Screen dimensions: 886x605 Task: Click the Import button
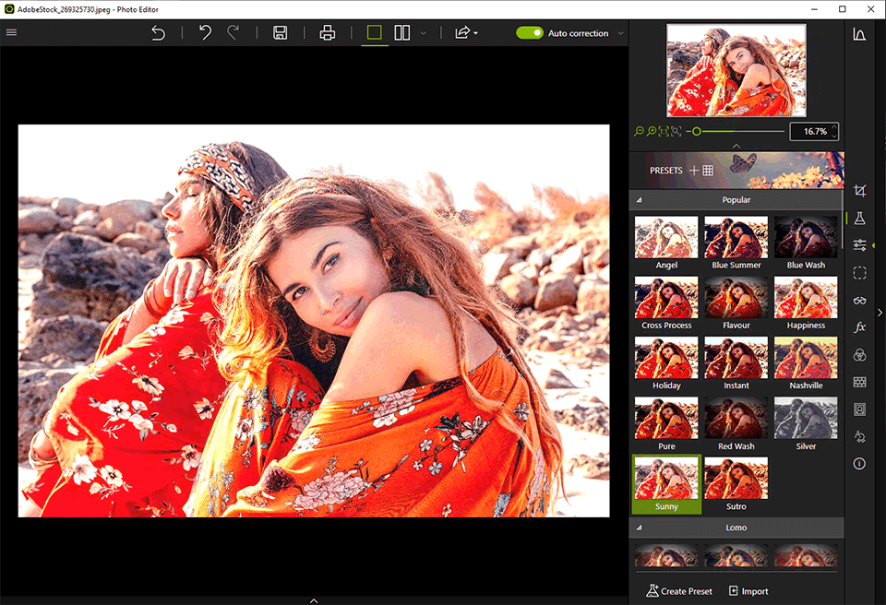pyautogui.click(x=748, y=591)
